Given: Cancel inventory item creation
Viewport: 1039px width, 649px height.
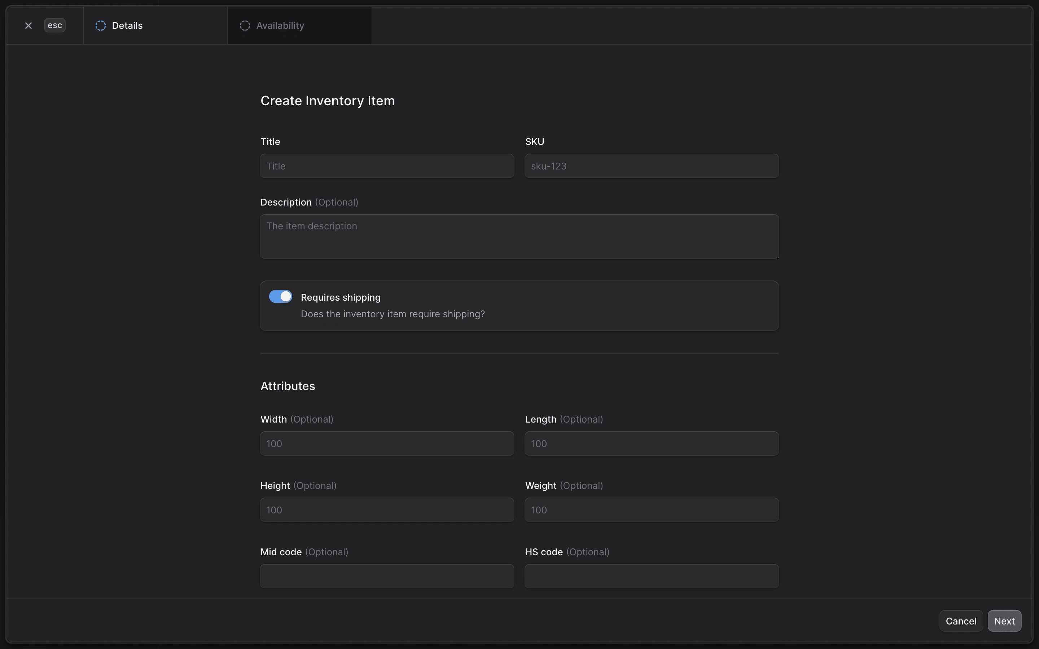Looking at the screenshot, I should (x=961, y=621).
